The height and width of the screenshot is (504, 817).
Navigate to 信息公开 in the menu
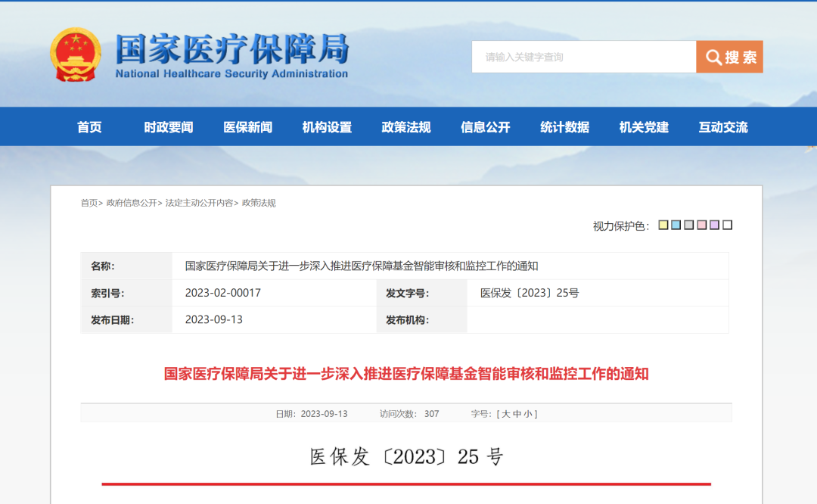click(x=485, y=127)
